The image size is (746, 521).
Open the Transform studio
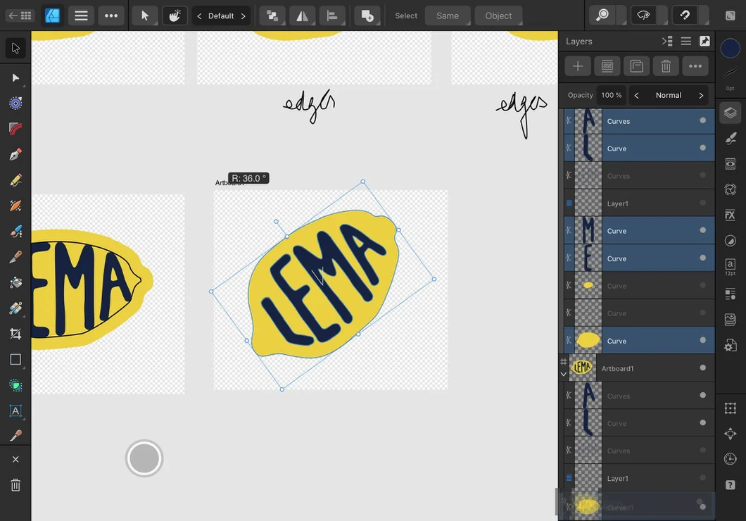click(x=731, y=408)
